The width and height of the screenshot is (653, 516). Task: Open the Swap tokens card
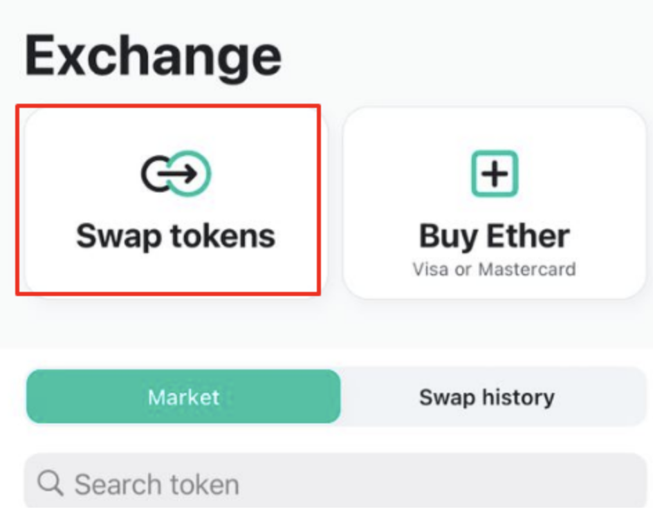(x=176, y=203)
